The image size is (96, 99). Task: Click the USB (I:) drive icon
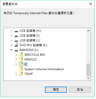(x=16, y=36)
